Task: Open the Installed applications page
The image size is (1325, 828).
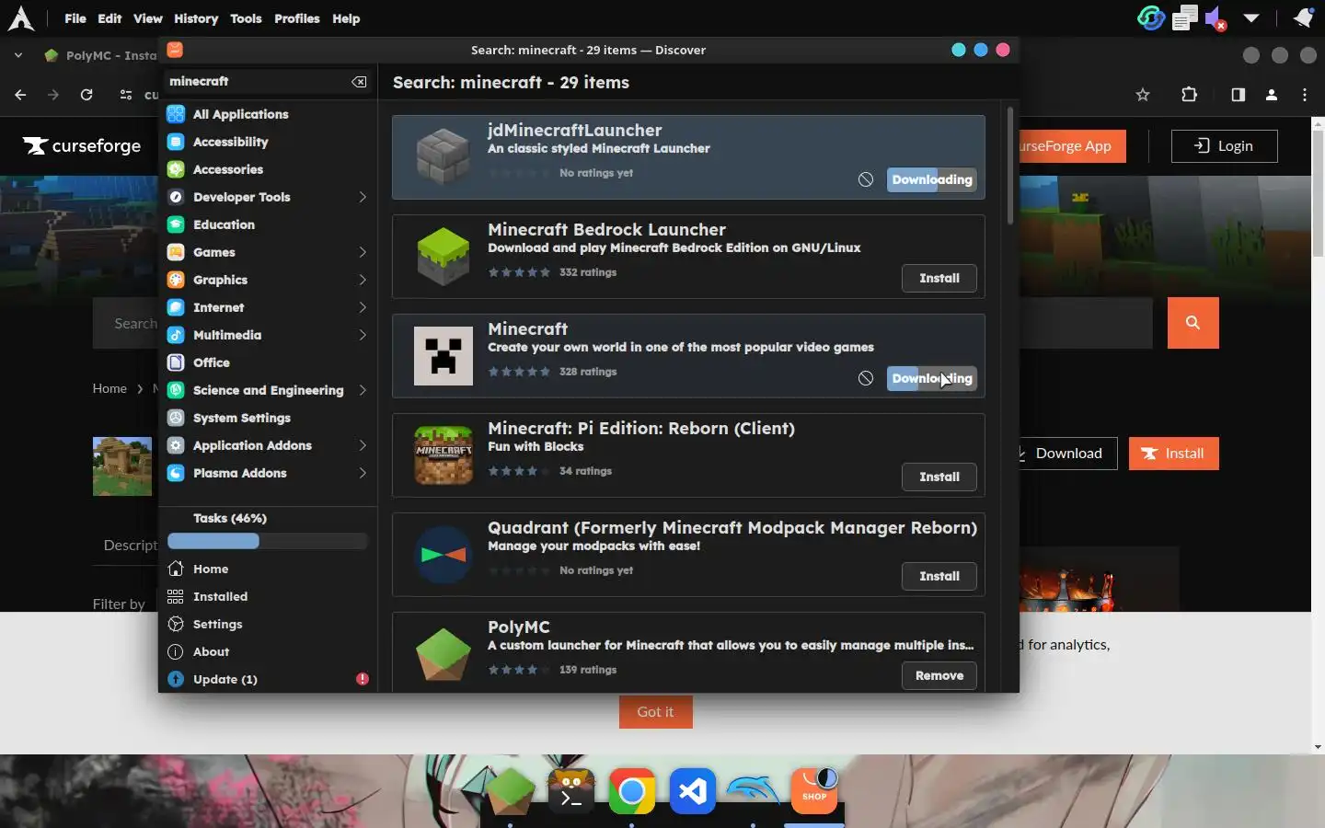Action: (x=267, y=596)
